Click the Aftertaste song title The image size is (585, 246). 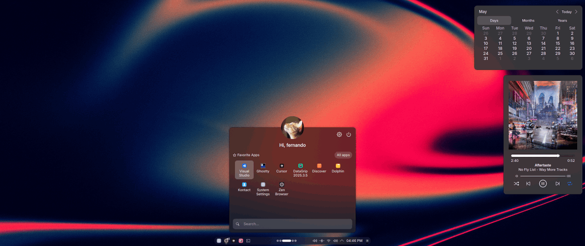(543, 165)
